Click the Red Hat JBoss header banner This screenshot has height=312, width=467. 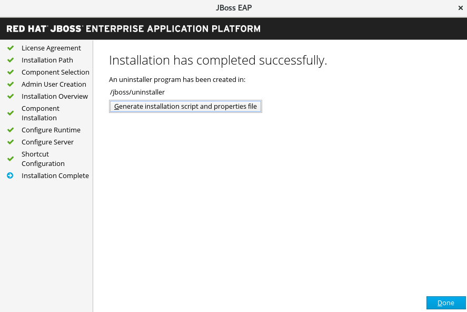pyautogui.click(x=134, y=29)
